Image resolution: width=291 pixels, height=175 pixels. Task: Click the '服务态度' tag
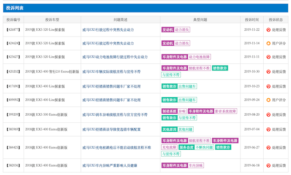coord(187,147)
